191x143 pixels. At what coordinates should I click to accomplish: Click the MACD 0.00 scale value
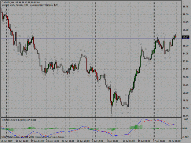click(x=185, y=128)
